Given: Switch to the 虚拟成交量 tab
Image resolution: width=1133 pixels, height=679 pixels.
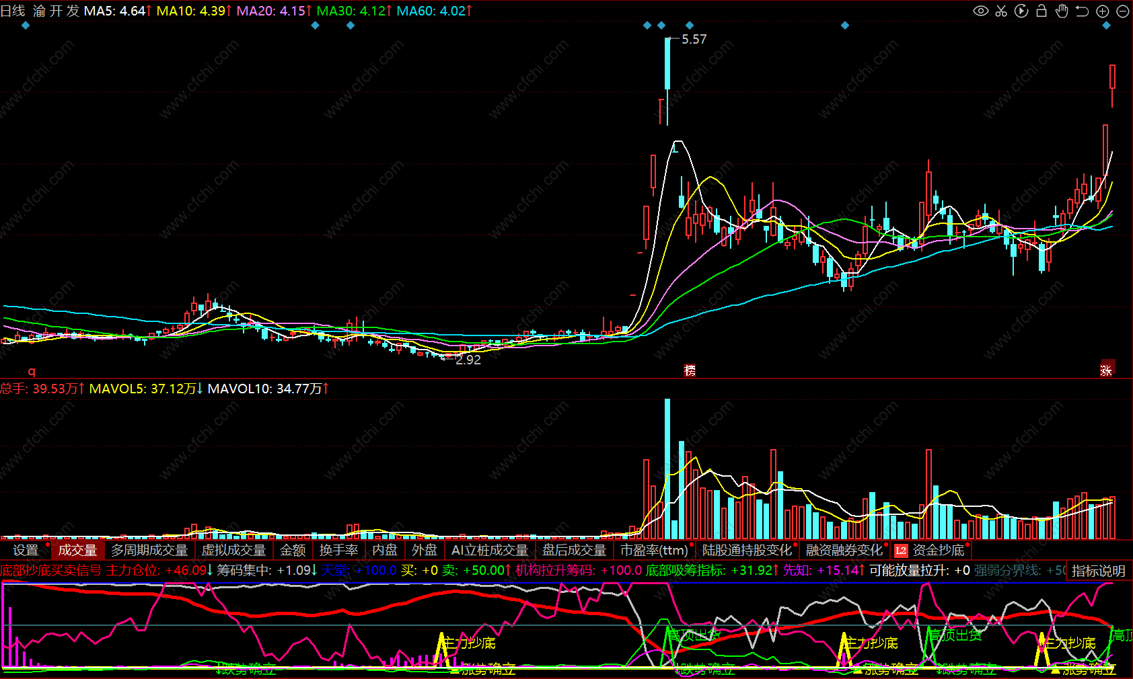Looking at the screenshot, I should pos(233,551).
